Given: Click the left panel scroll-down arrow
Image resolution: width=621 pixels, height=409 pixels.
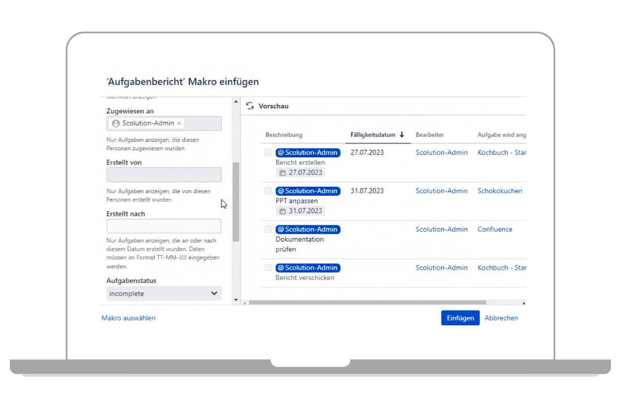Looking at the screenshot, I should coord(236,300).
